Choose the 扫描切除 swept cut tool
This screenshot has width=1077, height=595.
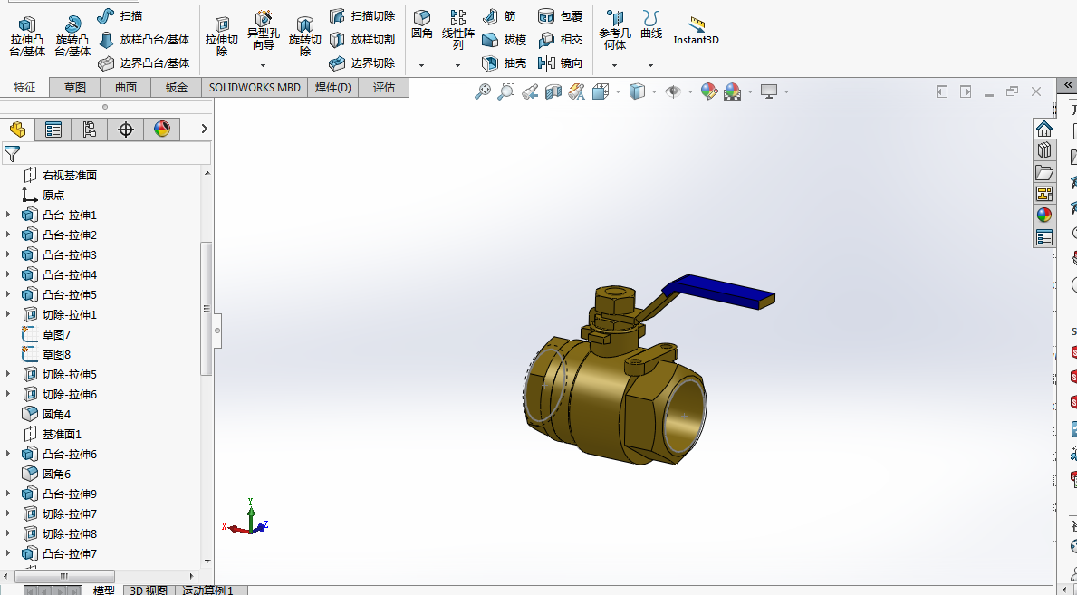(x=362, y=15)
